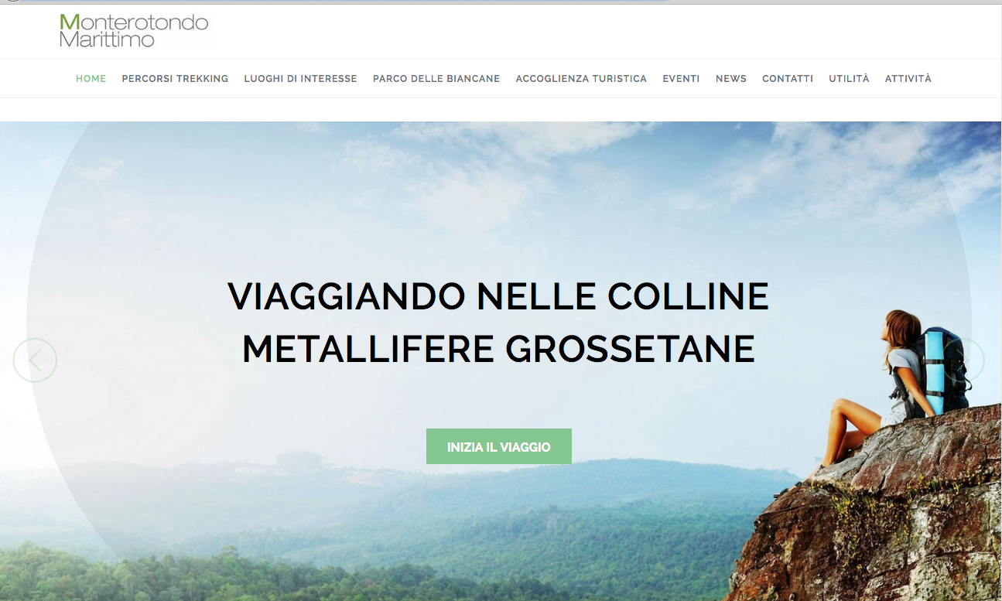
Task: Open the UTILITÀ menu item
Action: tap(849, 79)
